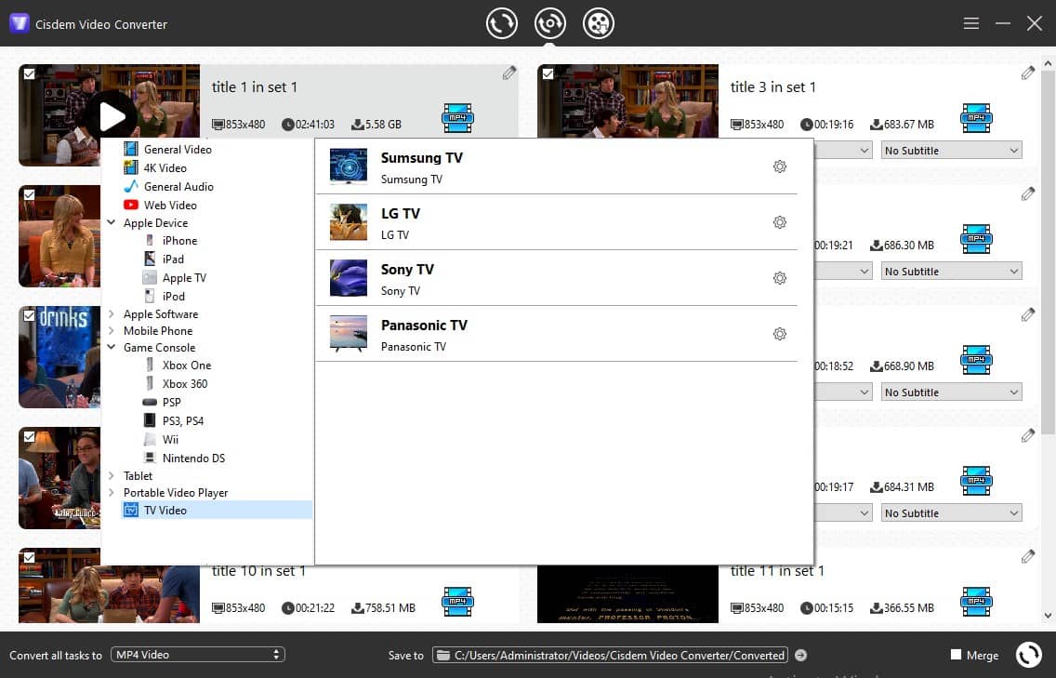Uncheck the selection box on title 1 thumbnail
This screenshot has width=1056, height=678.
(29, 75)
